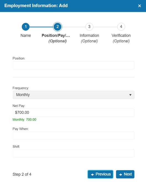Jump to step 3 Information circle
146x191 pixels.
click(x=89, y=27)
